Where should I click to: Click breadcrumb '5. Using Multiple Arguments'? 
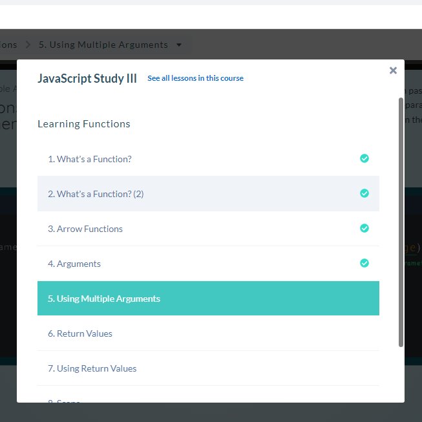click(x=103, y=45)
